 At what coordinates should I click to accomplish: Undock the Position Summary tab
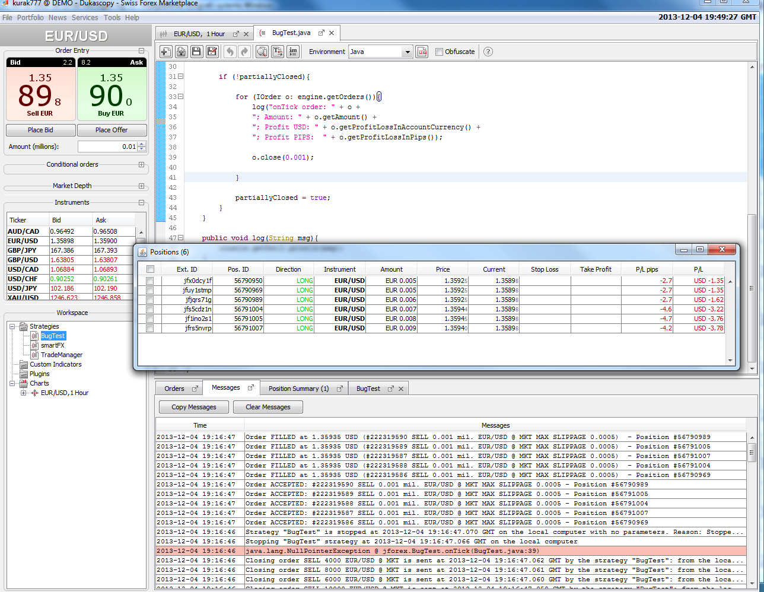tap(340, 389)
